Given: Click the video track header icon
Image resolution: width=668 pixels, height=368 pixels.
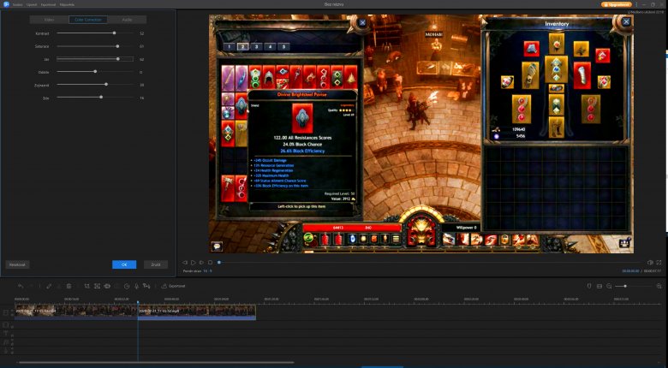Looking at the screenshot, I should point(5,312).
